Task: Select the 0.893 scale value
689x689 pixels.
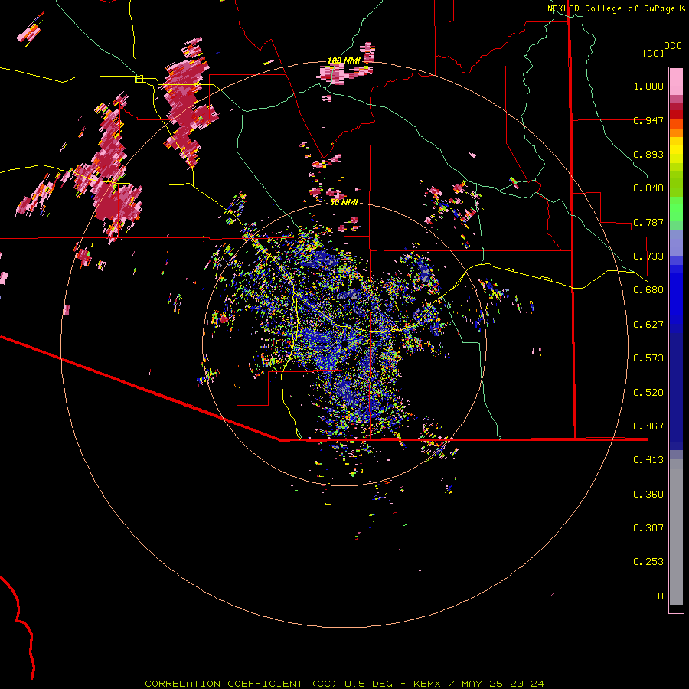Action: click(x=648, y=154)
